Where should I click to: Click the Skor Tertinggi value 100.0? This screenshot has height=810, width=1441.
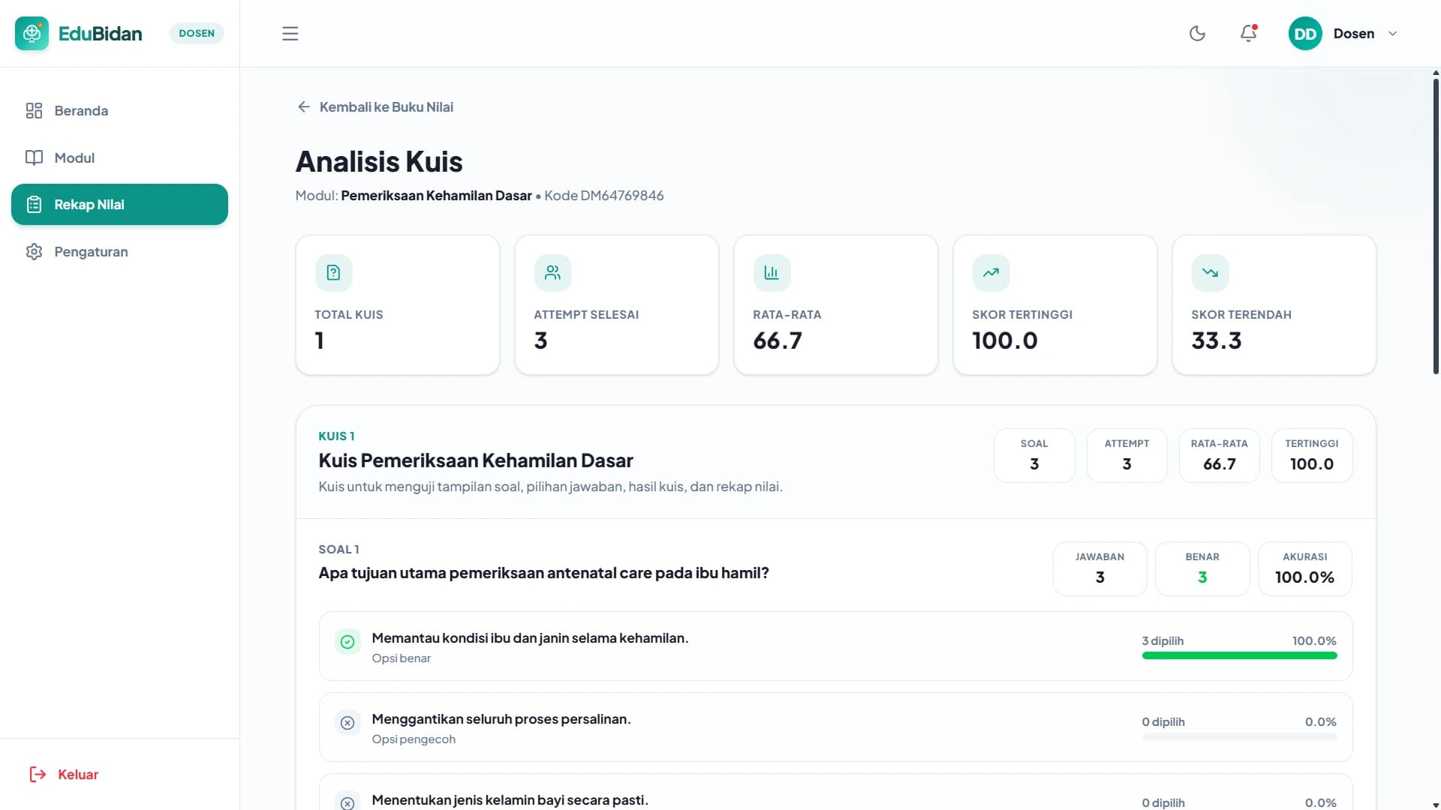[x=1004, y=340]
